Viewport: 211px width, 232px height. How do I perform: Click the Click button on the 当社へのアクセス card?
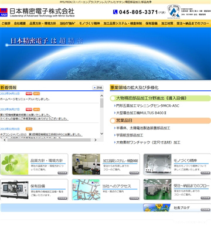[134, 198]
